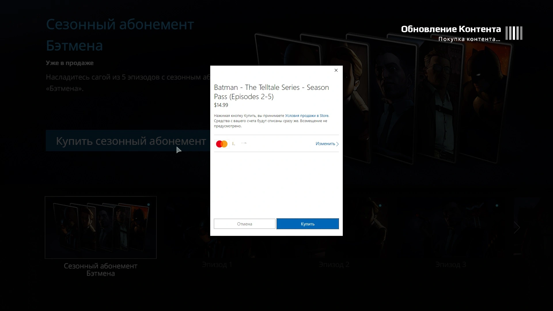
Task: Select the Сезонный абонемент Бэтмена thumbnail
Action: [101, 227]
